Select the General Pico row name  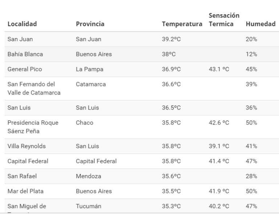(x=25, y=69)
